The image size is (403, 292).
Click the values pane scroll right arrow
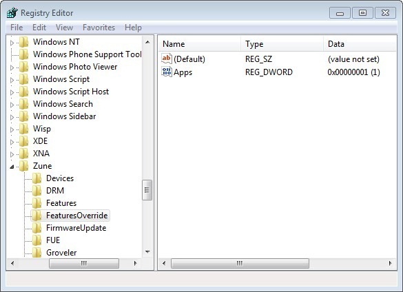(390, 263)
